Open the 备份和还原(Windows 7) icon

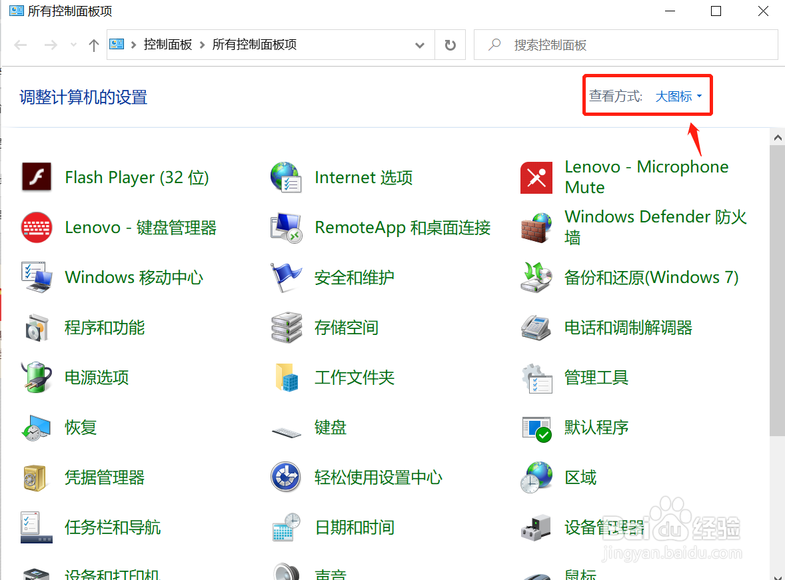(536, 277)
